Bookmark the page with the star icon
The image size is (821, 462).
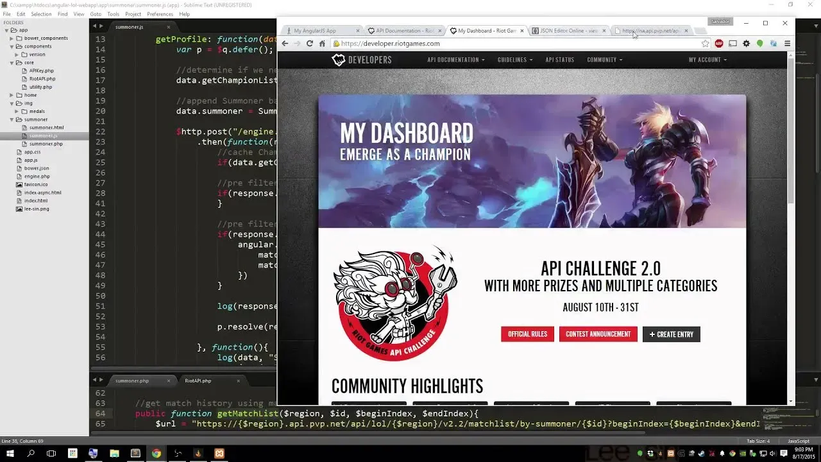pyautogui.click(x=706, y=44)
